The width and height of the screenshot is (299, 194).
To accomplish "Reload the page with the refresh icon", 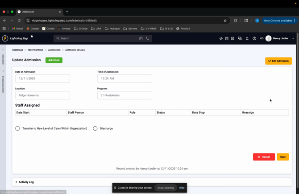I will point(19,21).
